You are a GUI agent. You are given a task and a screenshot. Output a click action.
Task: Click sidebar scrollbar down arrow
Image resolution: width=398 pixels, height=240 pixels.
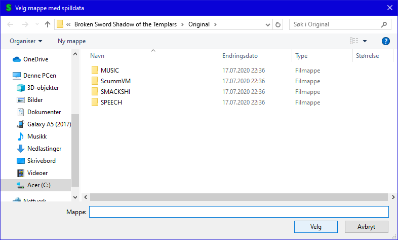(x=75, y=197)
